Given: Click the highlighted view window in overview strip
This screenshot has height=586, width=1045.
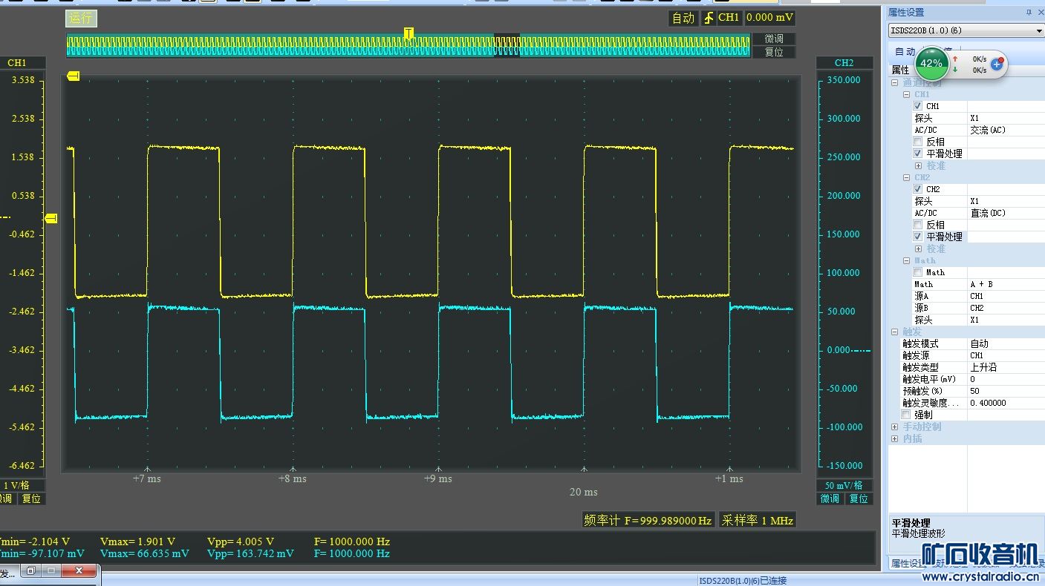Looking at the screenshot, I should [507, 45].
